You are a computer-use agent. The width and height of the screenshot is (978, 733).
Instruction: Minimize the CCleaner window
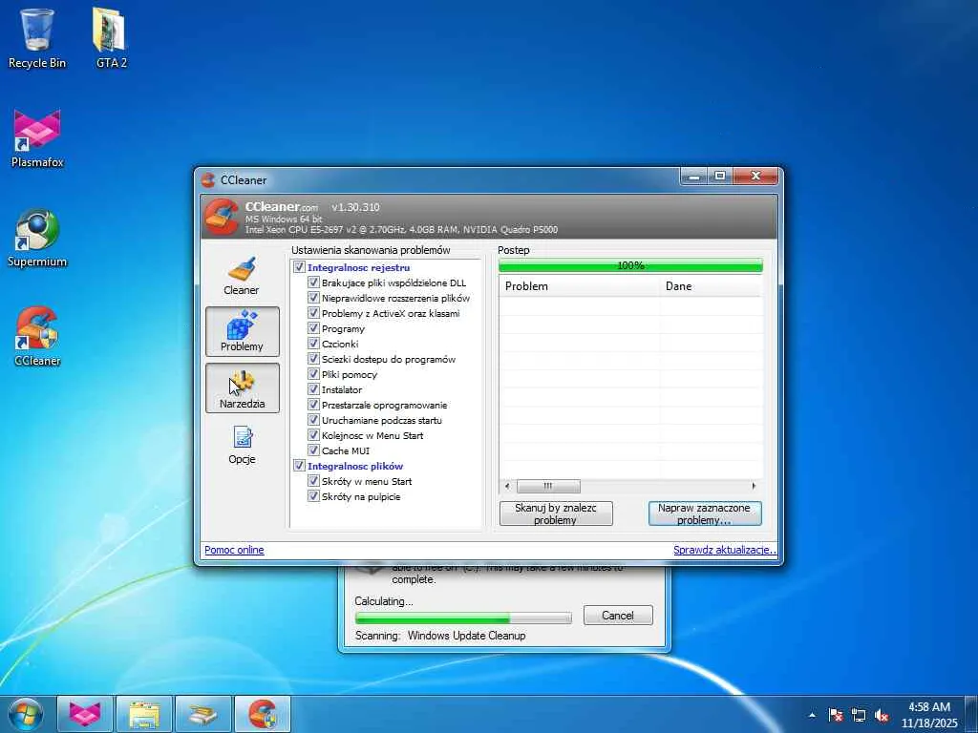(693, 177)
